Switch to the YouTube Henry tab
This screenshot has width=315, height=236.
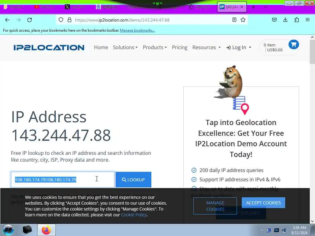[46, 7]
